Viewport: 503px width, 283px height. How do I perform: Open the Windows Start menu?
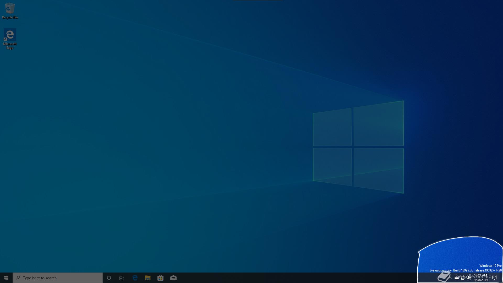[x=6, y=278]
